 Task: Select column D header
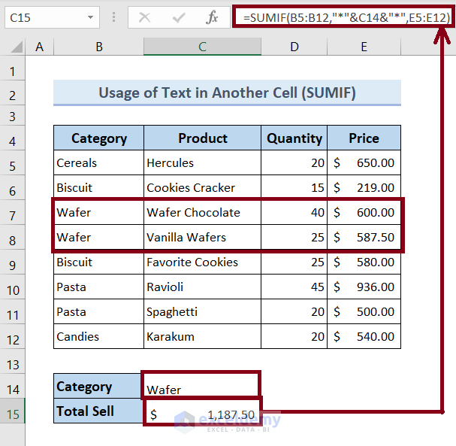[x=294, y=47]
